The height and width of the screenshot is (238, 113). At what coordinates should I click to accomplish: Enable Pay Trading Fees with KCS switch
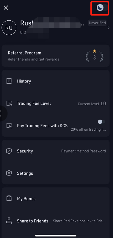tap(101, 122)
